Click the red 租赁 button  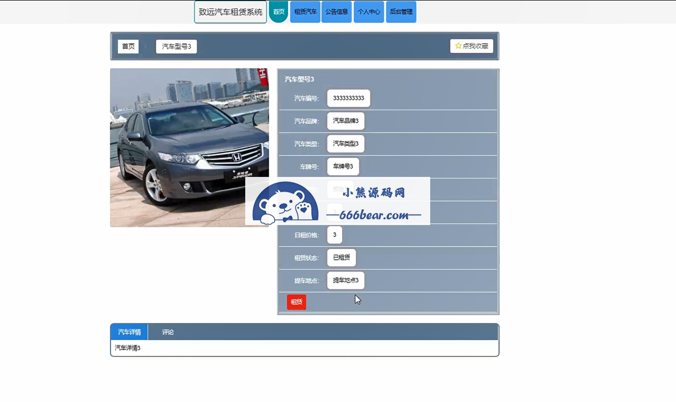click(x=297, y=302)
